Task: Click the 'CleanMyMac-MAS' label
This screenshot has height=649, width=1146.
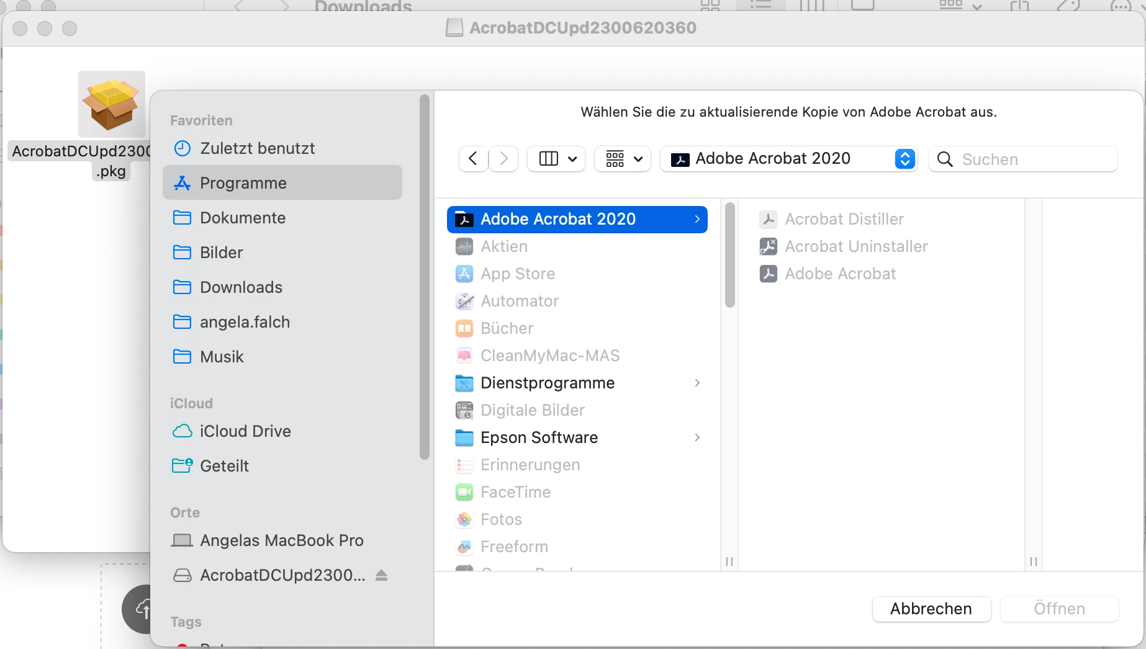Action: click(x=550, y=356)
